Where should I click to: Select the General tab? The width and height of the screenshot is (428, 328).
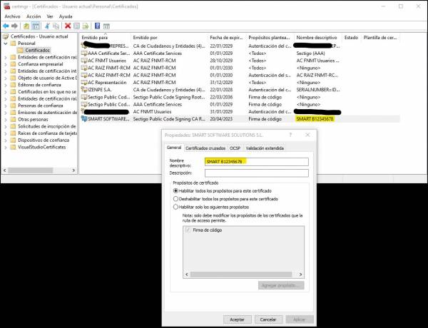click(x=174, y=148)
